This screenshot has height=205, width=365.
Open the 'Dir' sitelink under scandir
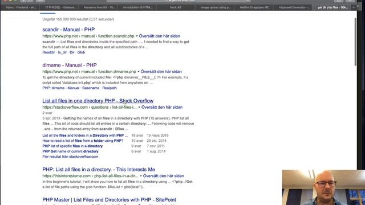[72, 52]
